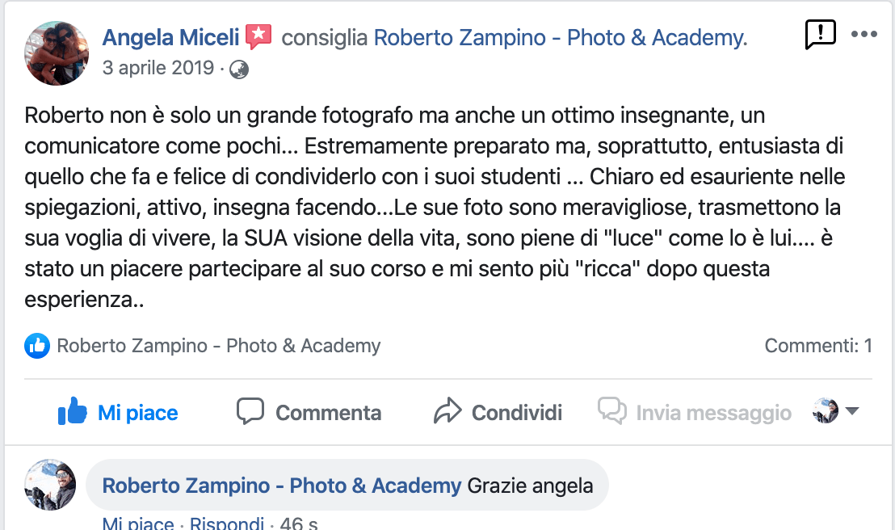Show the Commenti: 1 comments count
The width and height of the screenshot is (895, 530).
point(817,347)
